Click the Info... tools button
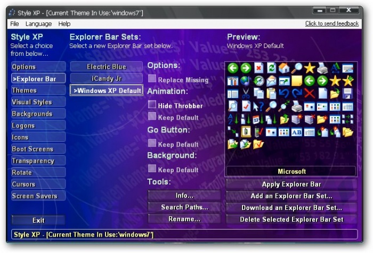Screen dimensions: 373x253 pos(184,195)
